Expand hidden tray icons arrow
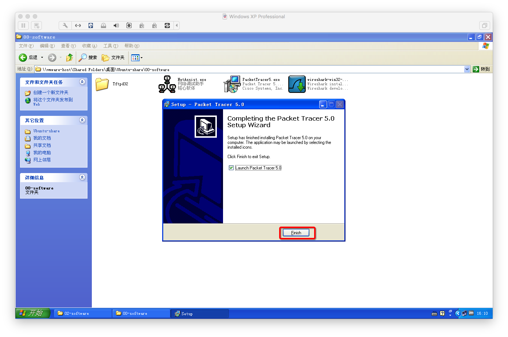Screen dimensions: 508x337 click(x=458, y=313)
